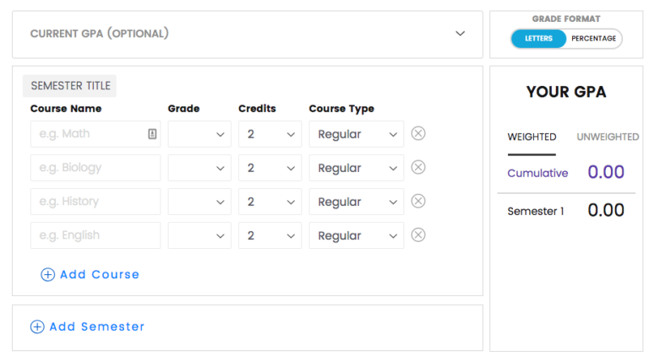Open Credits dropdown for the Biology row

[x=270, y=168]
